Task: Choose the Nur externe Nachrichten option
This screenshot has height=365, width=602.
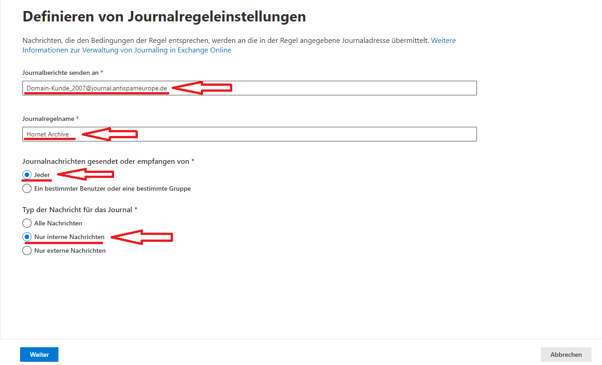Action: point(27,250)
